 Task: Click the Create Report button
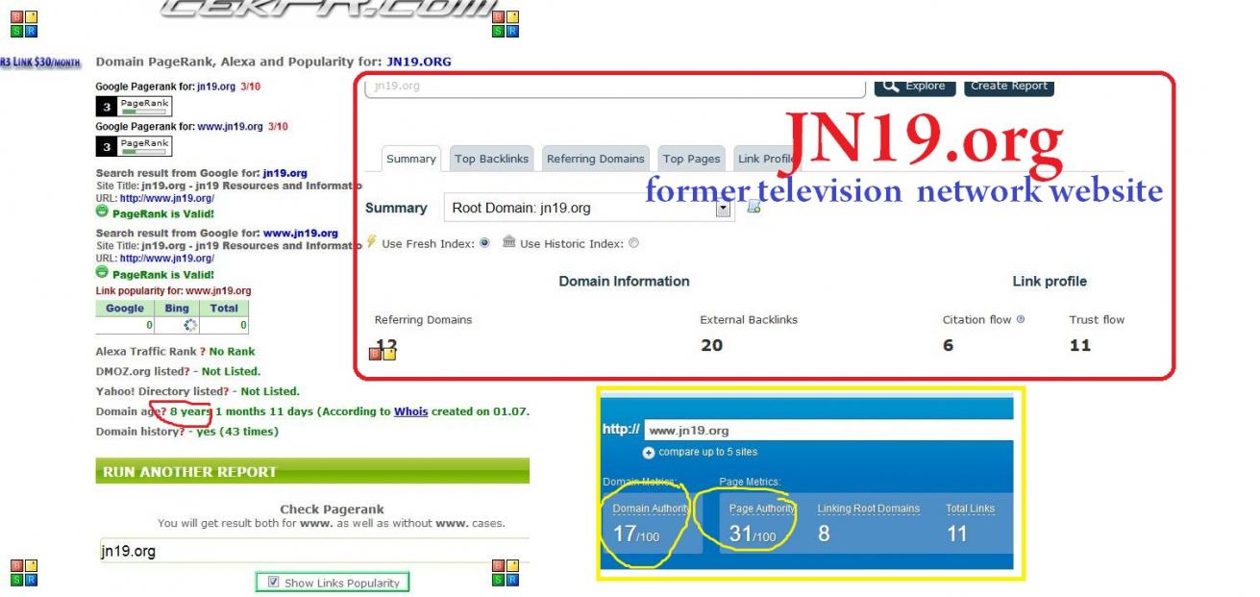click(x=1009, y=86)
